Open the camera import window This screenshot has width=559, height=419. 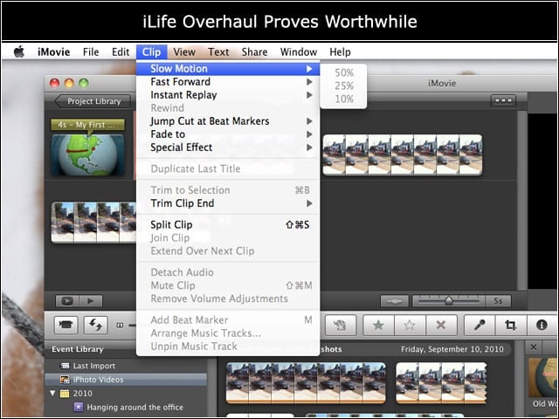[x=66, y=325]
